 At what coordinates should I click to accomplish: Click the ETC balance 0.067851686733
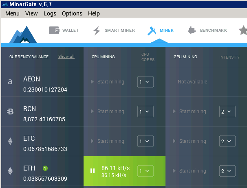tap(45, 149)
